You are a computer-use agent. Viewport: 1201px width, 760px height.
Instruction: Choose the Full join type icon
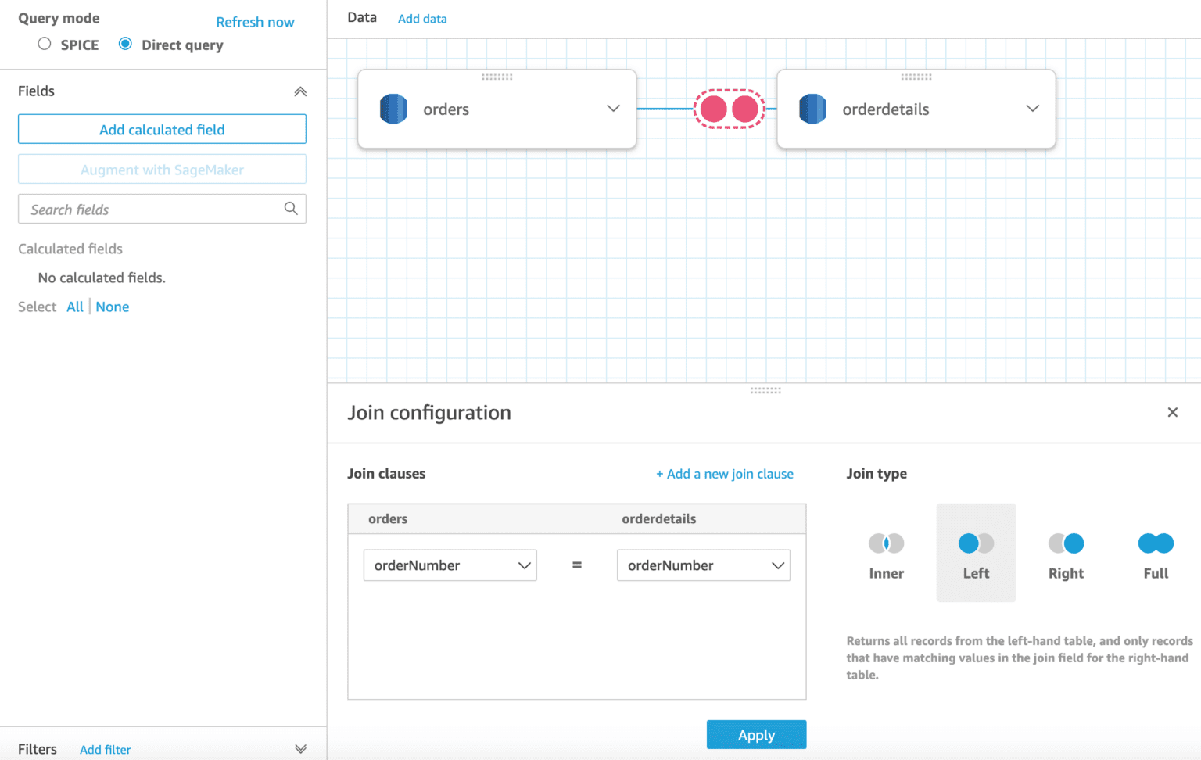click(x=1156, y=543)
